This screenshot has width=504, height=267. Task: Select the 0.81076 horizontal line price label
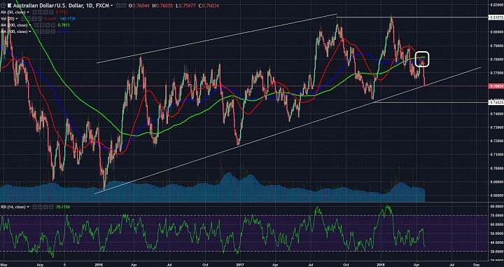tap(496, 17)
